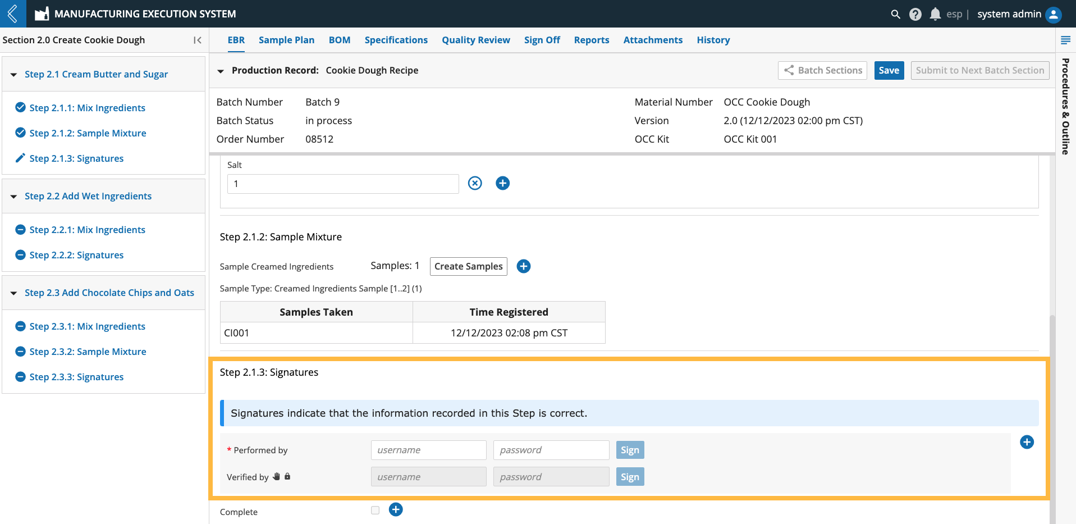Open the Specifications tab
This screenshot has height=524, width=1076.
point(396,40)
